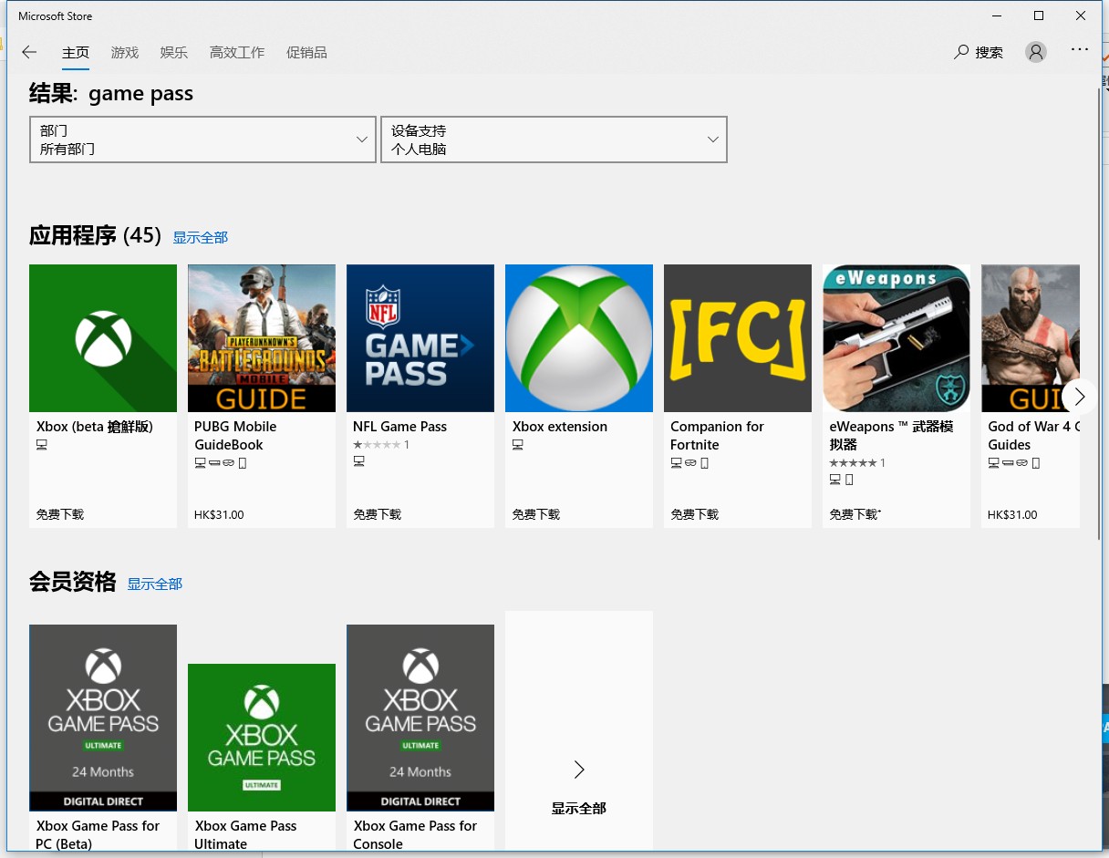The image size is (1109, 858).
Task: Open the search magnifier icon
Action: (x=961, y=52)
